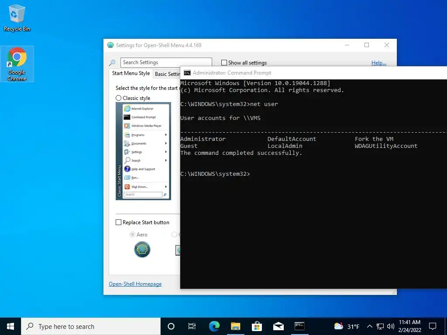Close the Open-Shell settings window
The width and height of the screenshot is (447, 335).
(387, 45)
